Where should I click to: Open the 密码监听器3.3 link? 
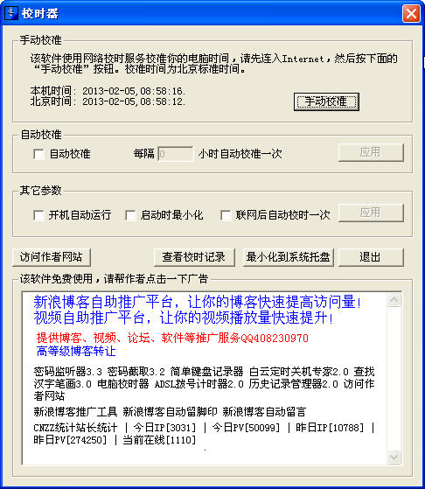(x=67, y=372)
